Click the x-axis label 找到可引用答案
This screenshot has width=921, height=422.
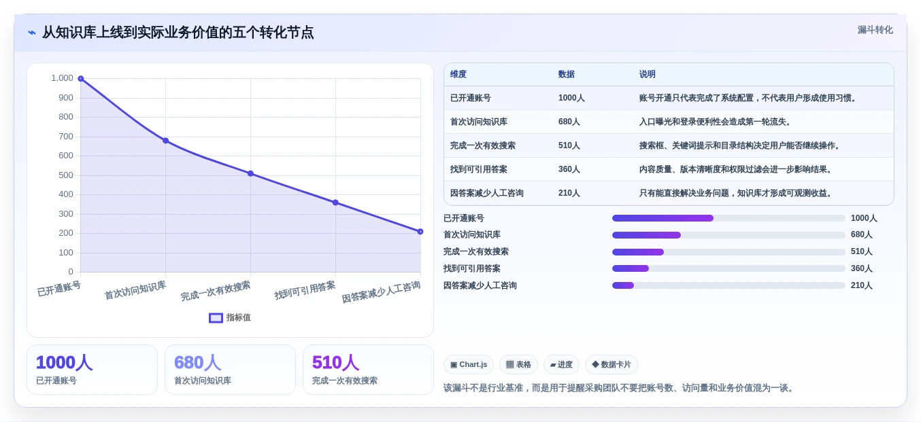pos(305,290)
